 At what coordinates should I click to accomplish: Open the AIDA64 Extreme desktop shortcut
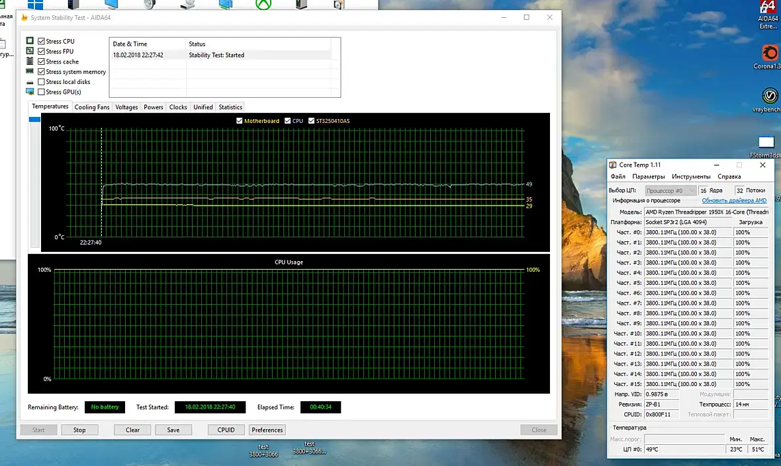(x=768, y=14)
